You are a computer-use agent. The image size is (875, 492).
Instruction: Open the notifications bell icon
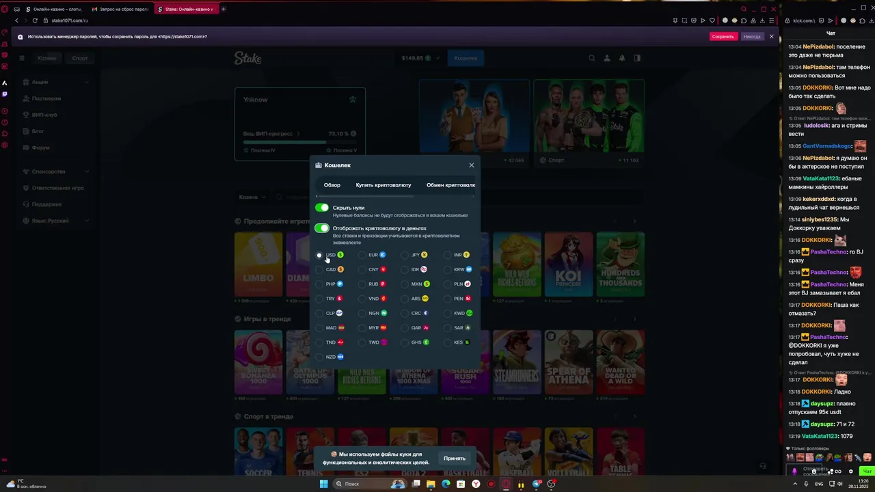coord(622,58)
